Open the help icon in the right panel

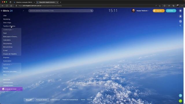click(x=180, y=11)
